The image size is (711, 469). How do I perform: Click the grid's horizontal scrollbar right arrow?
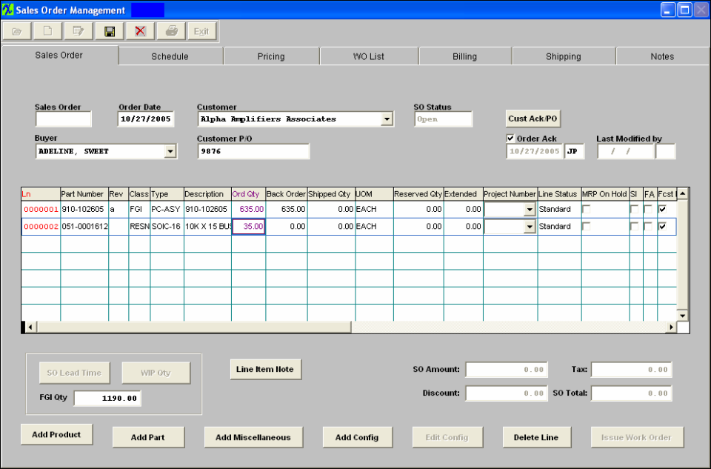tap(672, 327)
